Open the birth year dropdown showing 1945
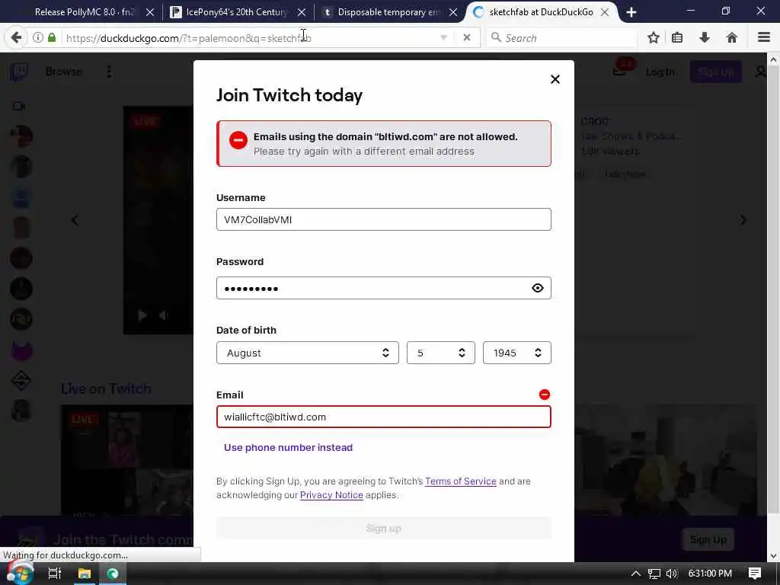This screenshot has width=780, height=585. tap(517, 353)
